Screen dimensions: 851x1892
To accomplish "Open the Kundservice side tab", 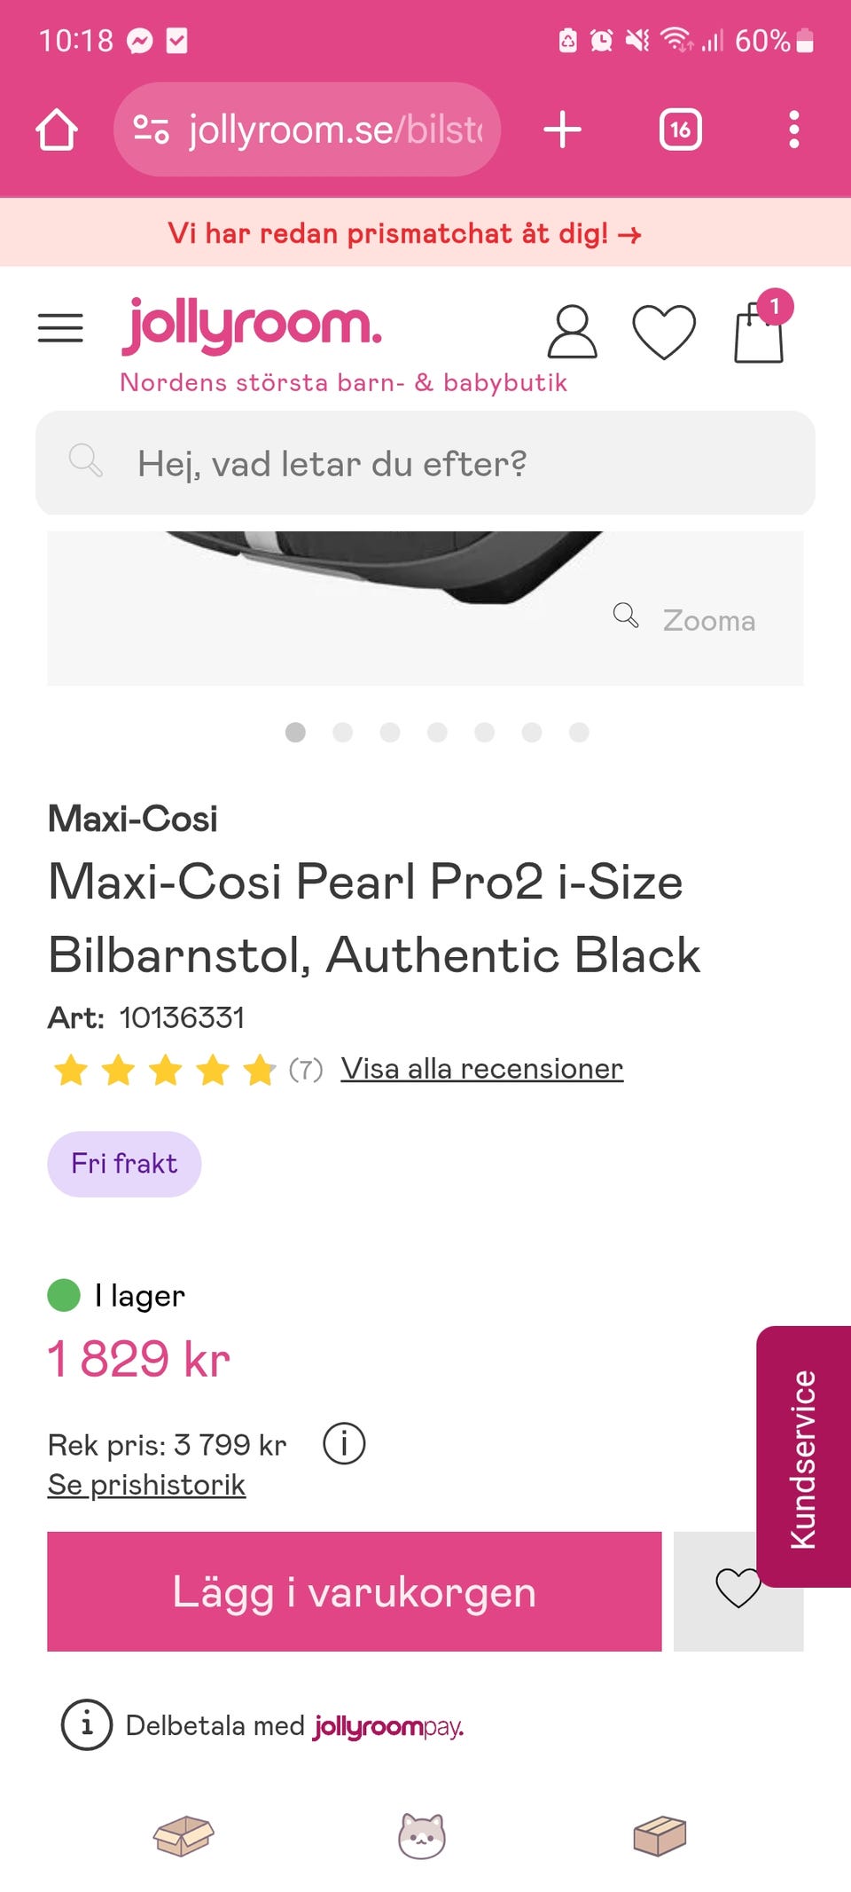I will tap(803, 1458).
